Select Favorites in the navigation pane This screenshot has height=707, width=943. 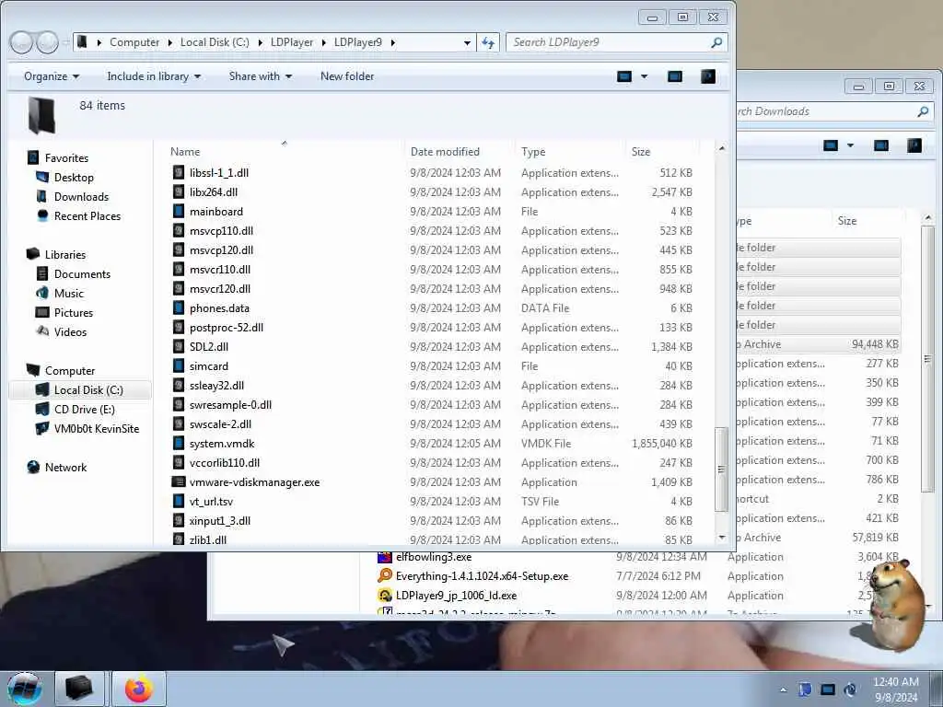66,158
